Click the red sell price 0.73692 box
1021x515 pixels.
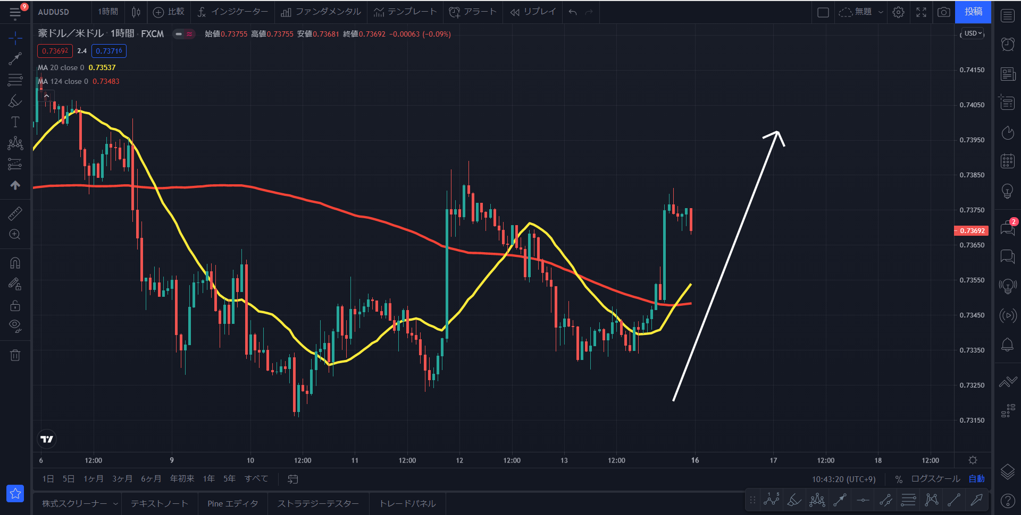point(55,51)
